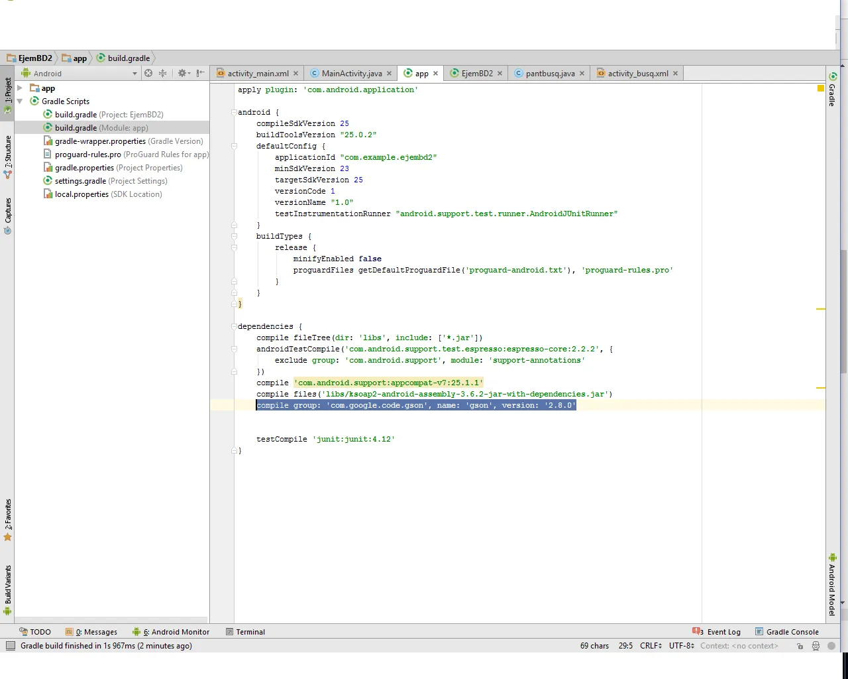The height and width of the screenshot is (679, 848).
Task: Click the scroll from source target icon
Action: [x=148, y=74]
